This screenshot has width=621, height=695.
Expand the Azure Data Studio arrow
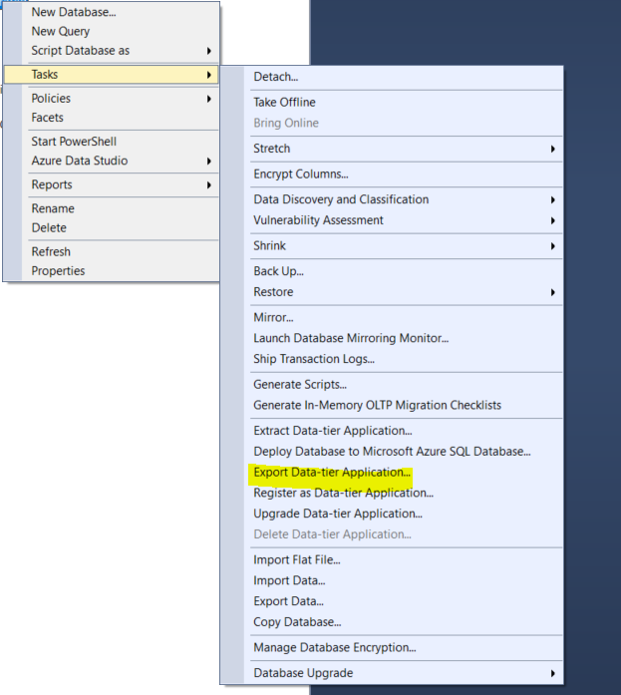pos(208,161)
